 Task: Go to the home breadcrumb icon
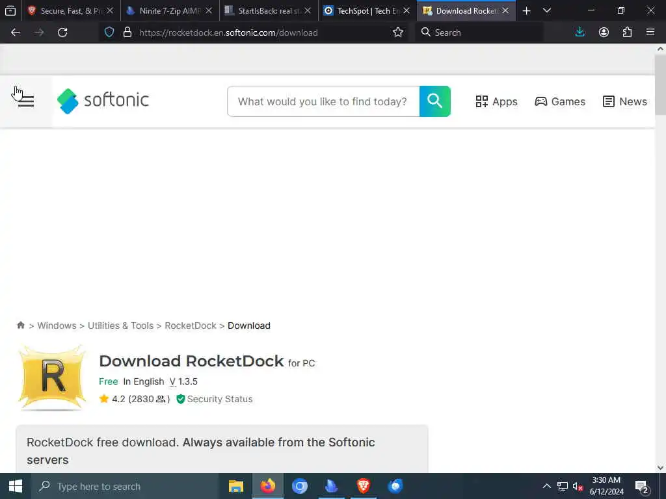[20, 325]
